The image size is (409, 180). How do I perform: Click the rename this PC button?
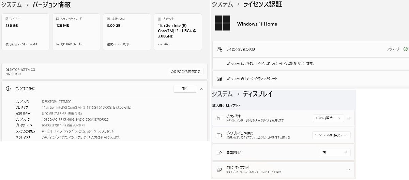pyautogui.click(x=186, y=72)
